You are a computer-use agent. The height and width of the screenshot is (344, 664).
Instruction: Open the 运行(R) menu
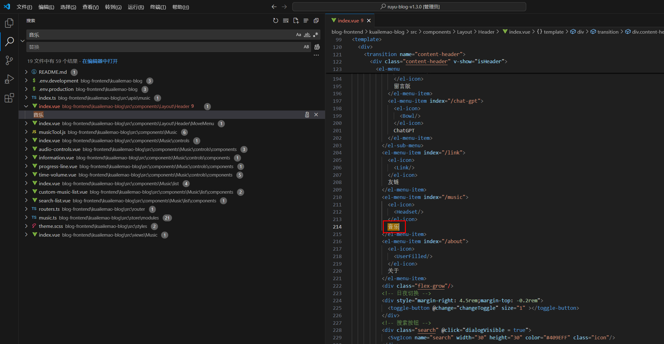(x=136, y=7)
